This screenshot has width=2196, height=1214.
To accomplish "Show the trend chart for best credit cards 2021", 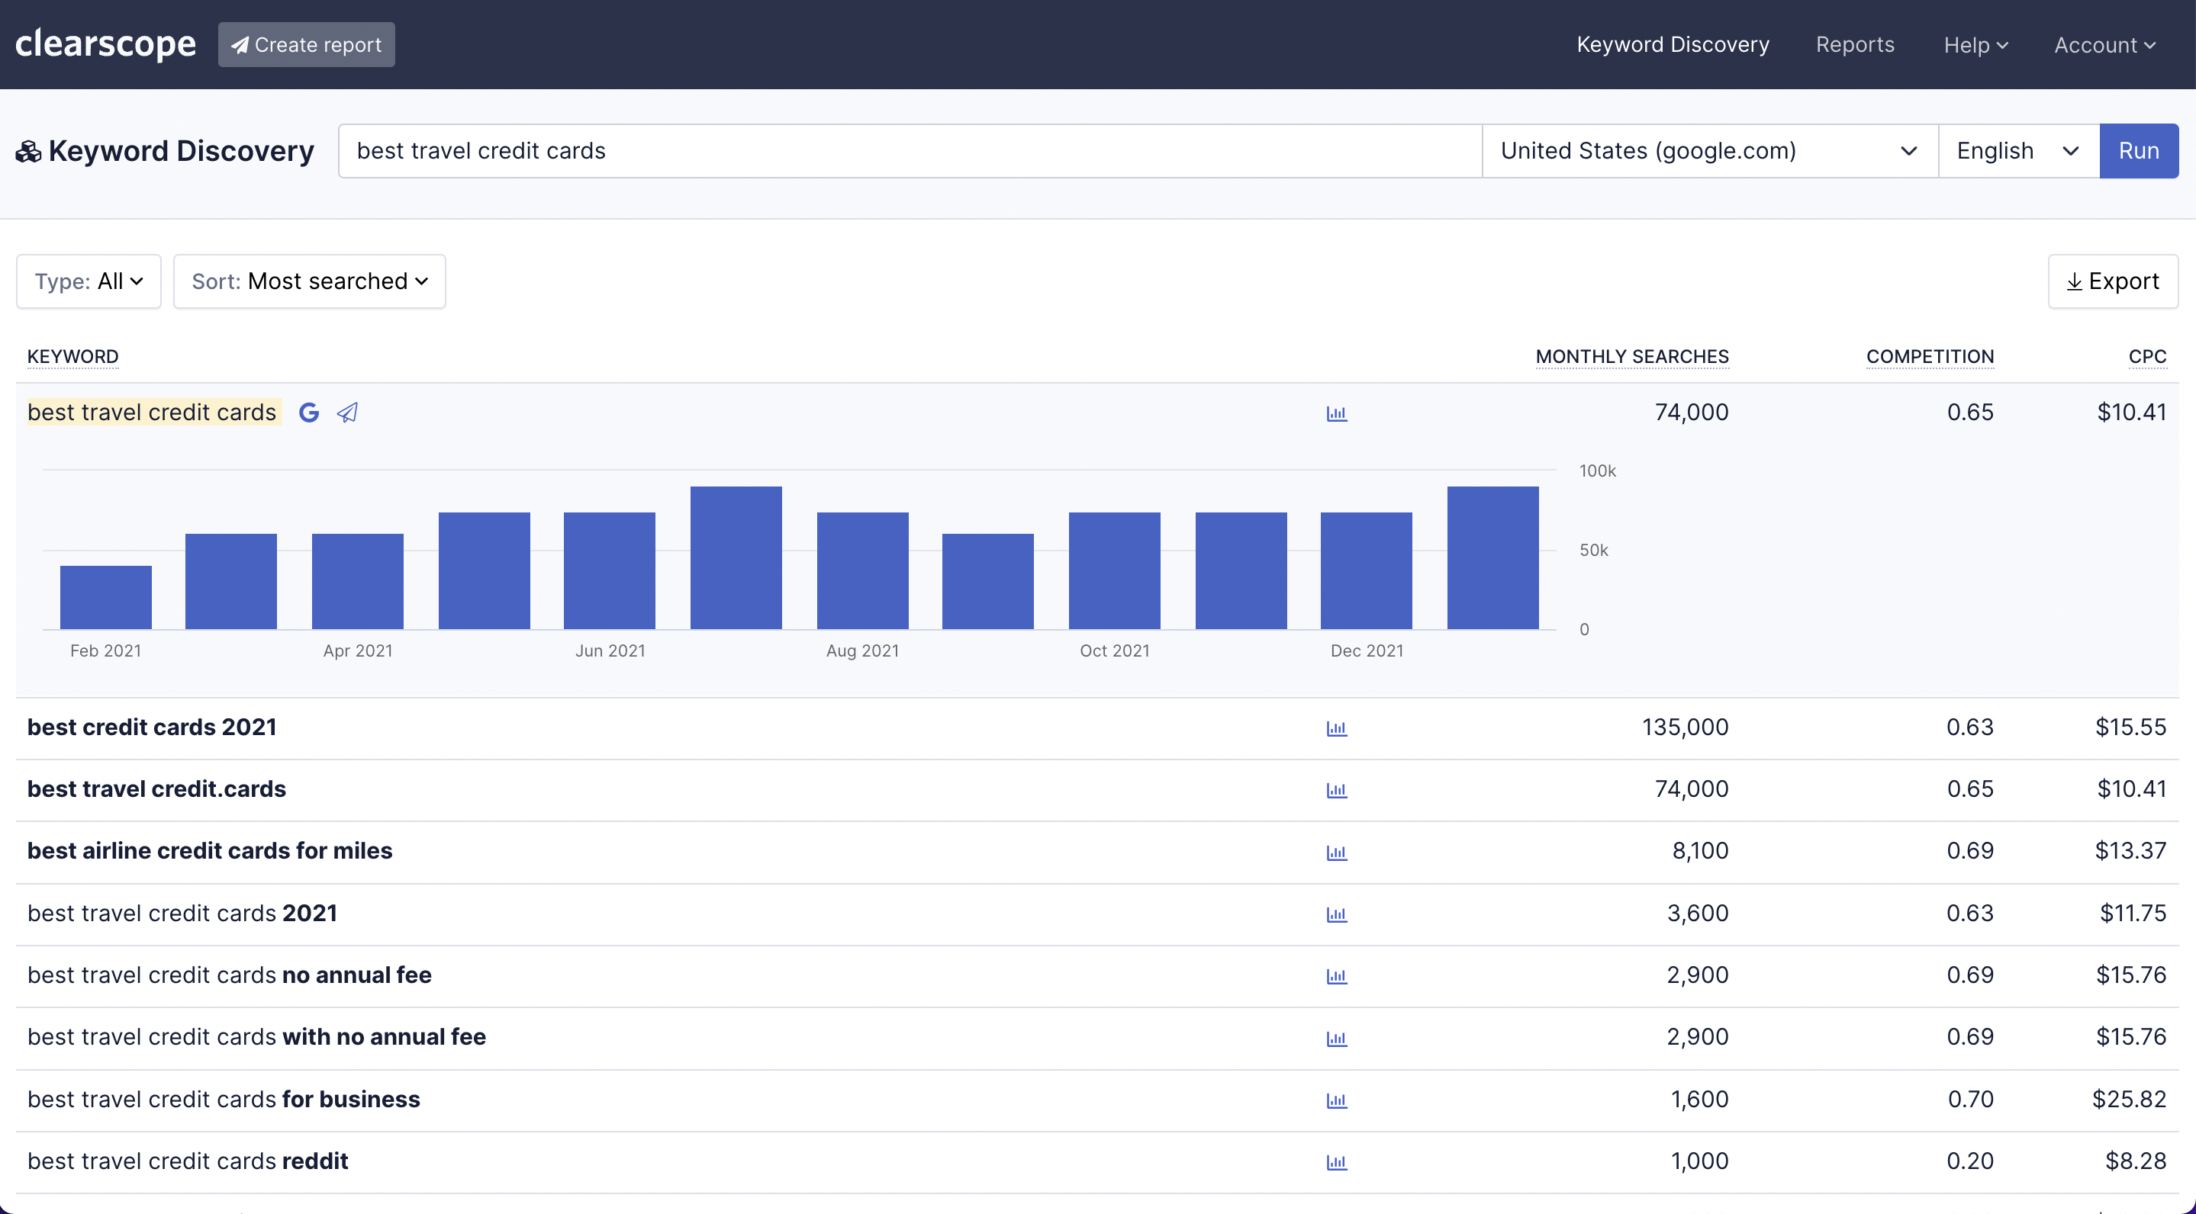I will [1336, 728].
